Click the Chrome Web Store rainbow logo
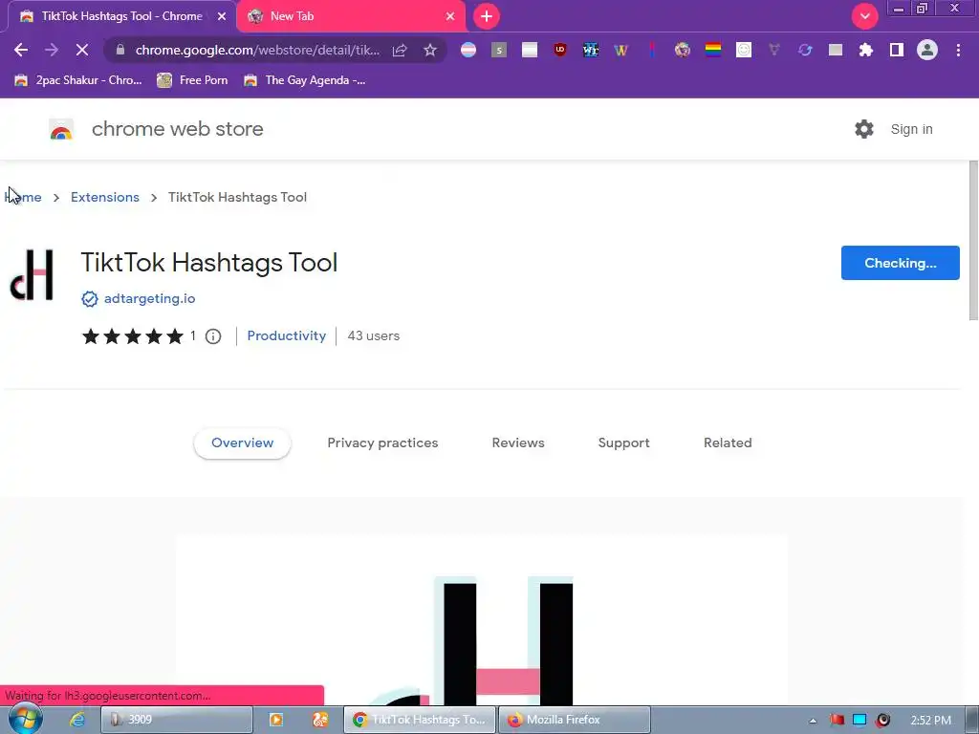 (61, 130)
